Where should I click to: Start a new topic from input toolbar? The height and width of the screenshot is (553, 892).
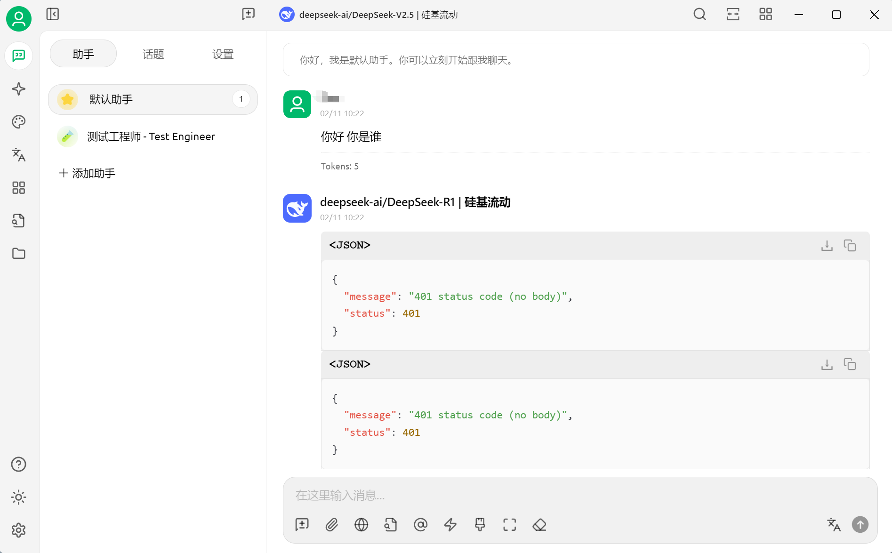302,524
